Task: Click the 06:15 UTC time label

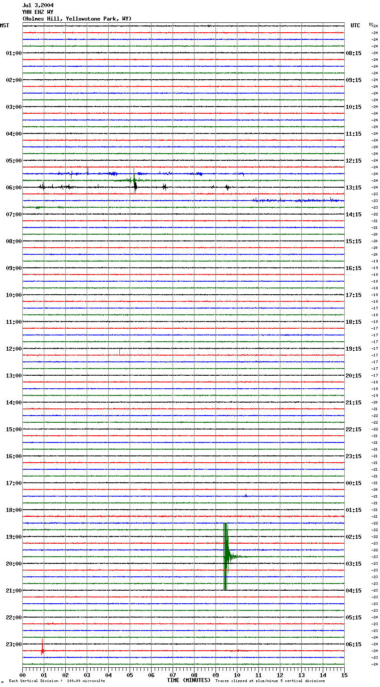Action: tap(354, 644)
